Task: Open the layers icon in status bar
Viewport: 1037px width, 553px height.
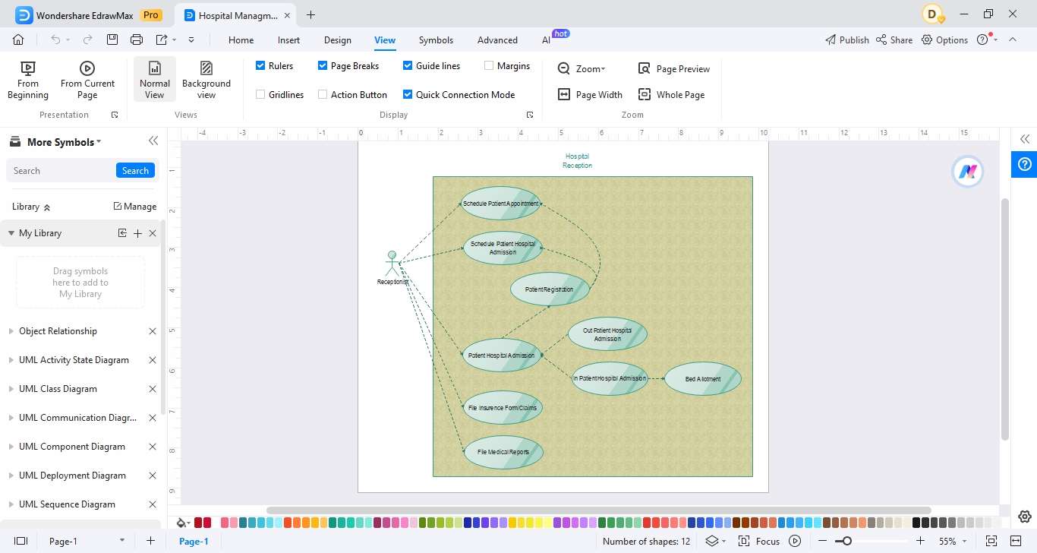Action: pos(711,541)
